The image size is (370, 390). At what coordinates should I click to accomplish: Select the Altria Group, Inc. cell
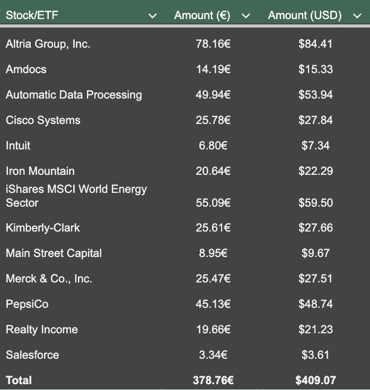(x=48, y=44)
